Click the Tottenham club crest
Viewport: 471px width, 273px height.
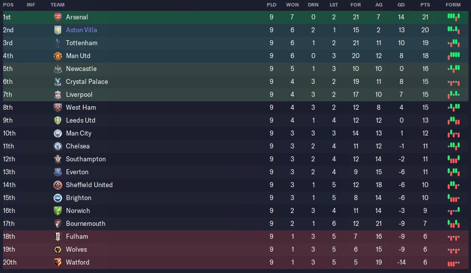pyautogui.click(x=58, y=43)
